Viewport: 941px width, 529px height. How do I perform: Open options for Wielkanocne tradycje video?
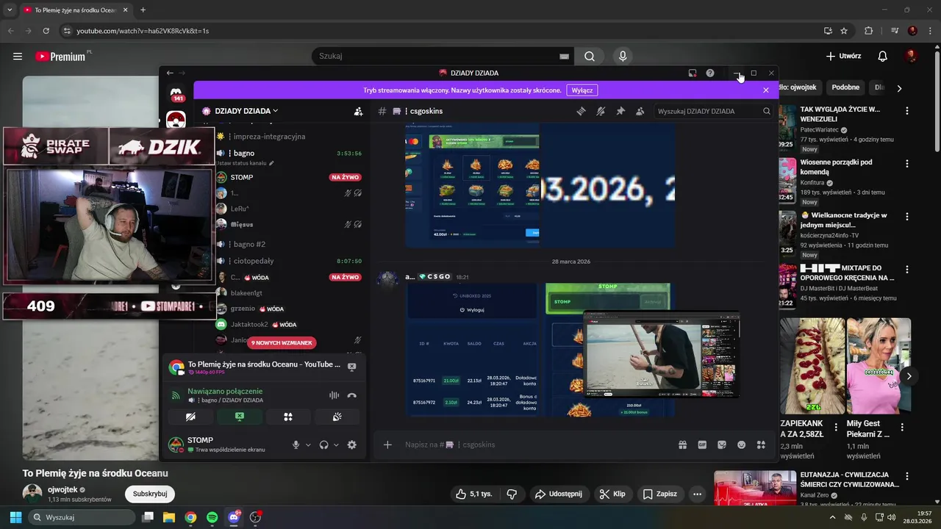[906, 217]
